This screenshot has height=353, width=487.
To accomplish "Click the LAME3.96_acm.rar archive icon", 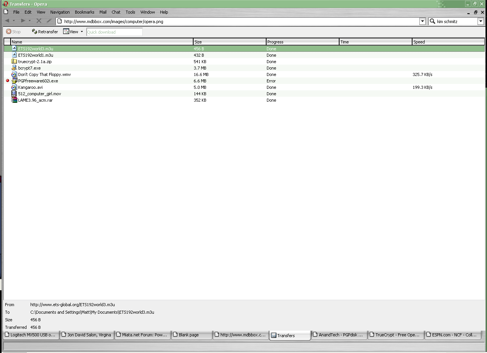I will pyautogui.click(x=14, y=100).
